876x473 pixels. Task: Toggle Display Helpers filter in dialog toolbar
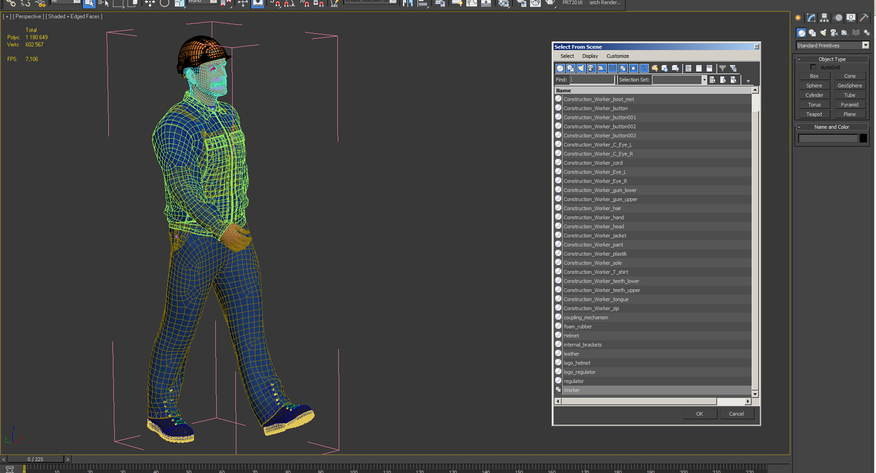(x=602, y=69)
